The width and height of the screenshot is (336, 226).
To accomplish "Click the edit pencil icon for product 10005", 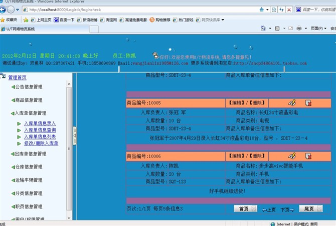I will tap(292, 102).
